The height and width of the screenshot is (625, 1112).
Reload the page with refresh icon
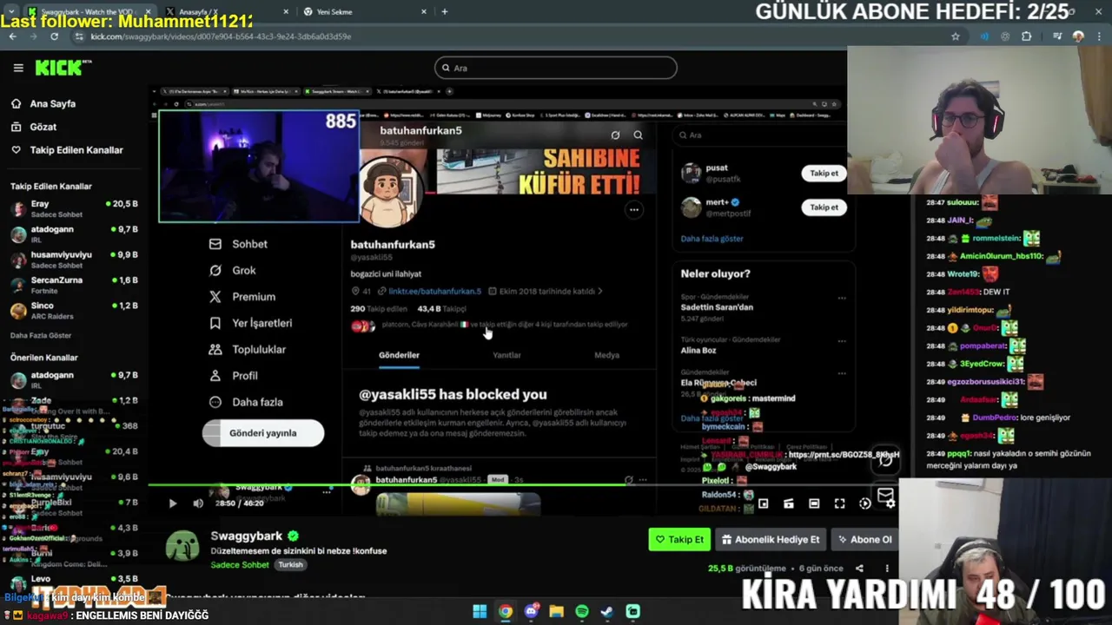click(x=54, y=36)
